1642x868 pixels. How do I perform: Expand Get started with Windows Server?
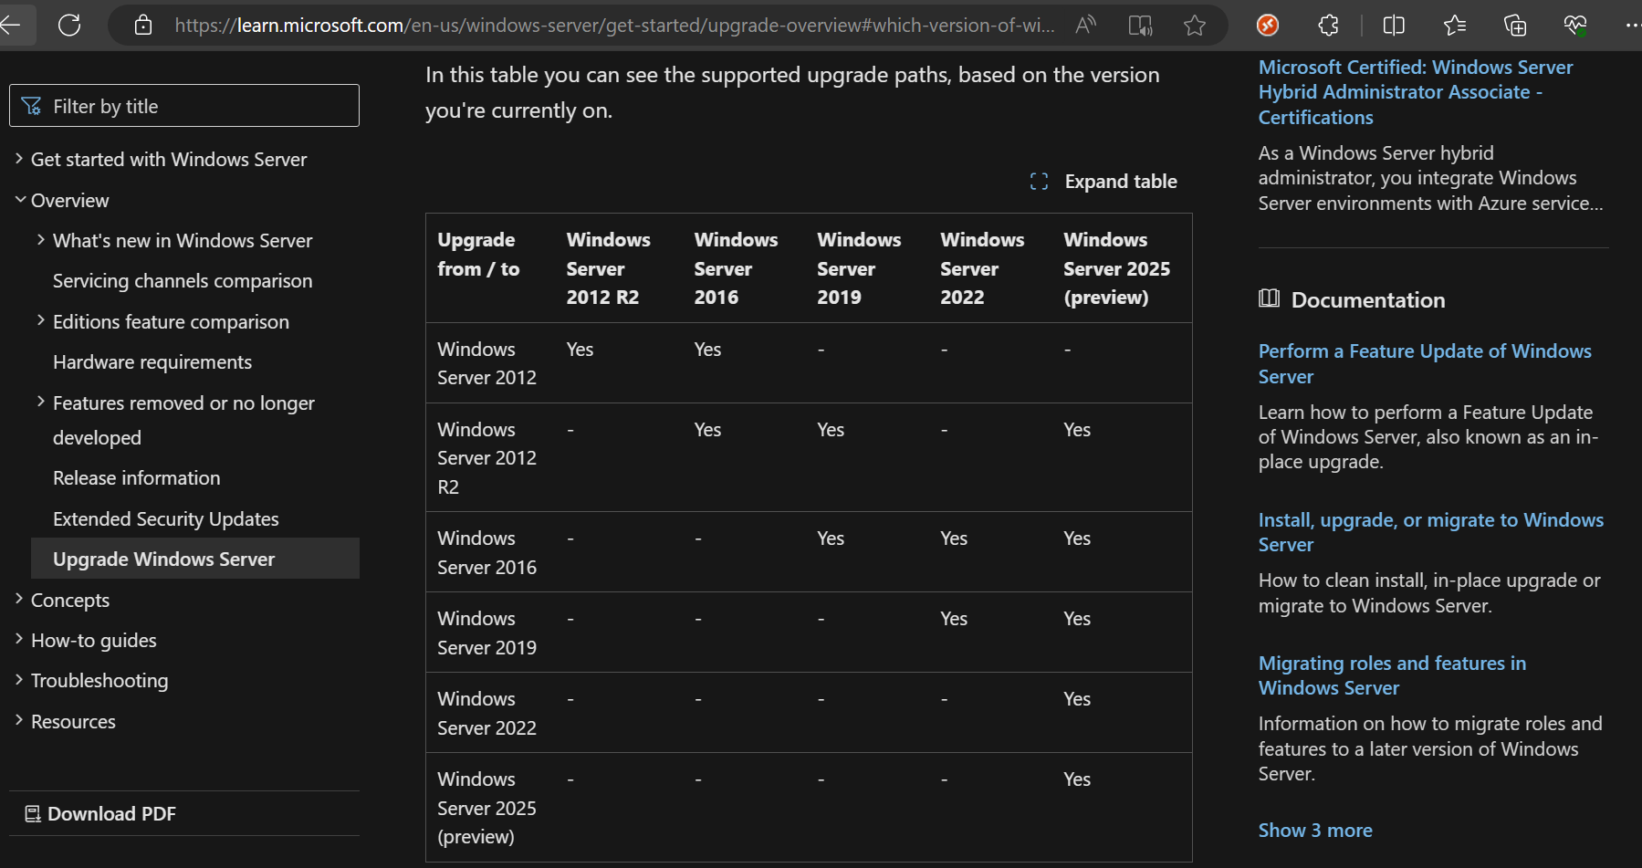click(x=19, y=160)
